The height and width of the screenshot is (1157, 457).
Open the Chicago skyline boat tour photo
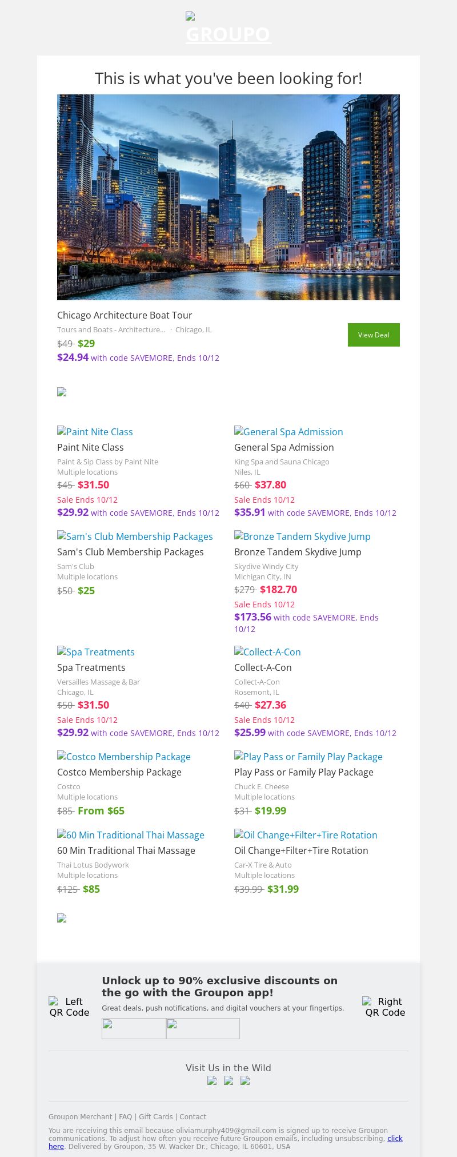click(228, 197)
